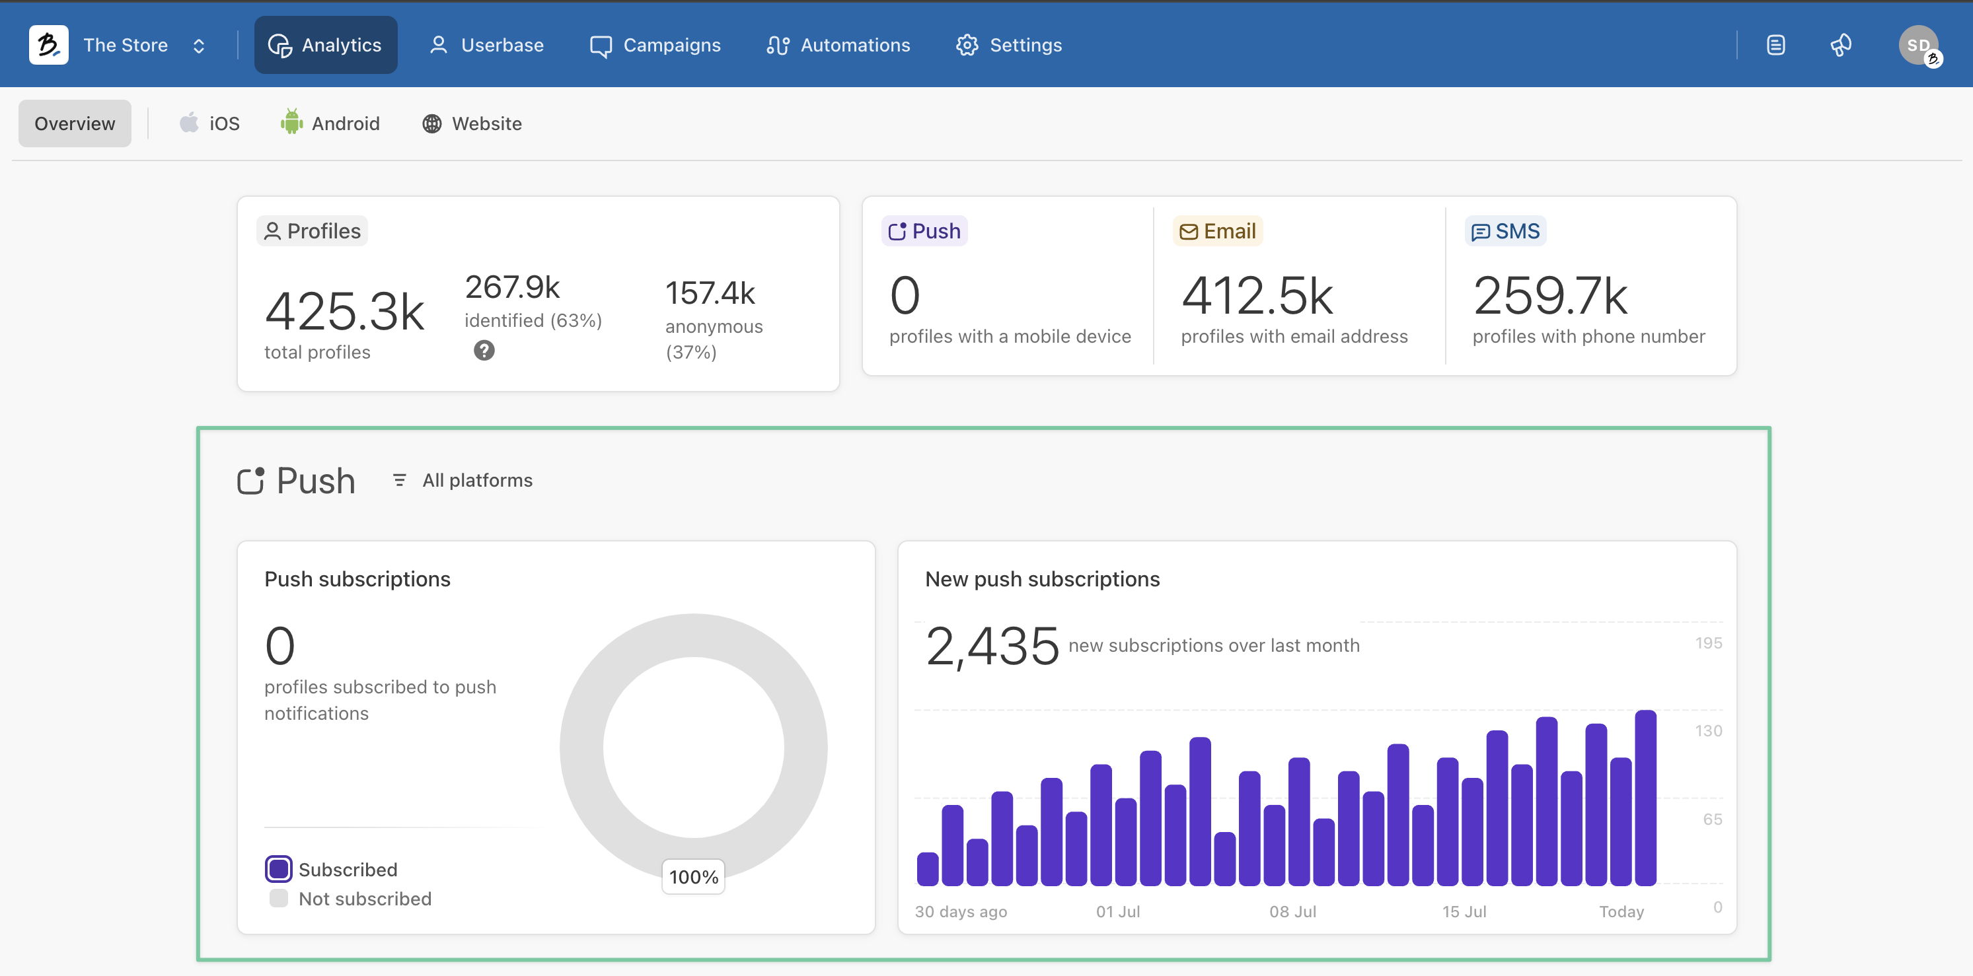Click the Apple logo icon

tap(189, 122)
